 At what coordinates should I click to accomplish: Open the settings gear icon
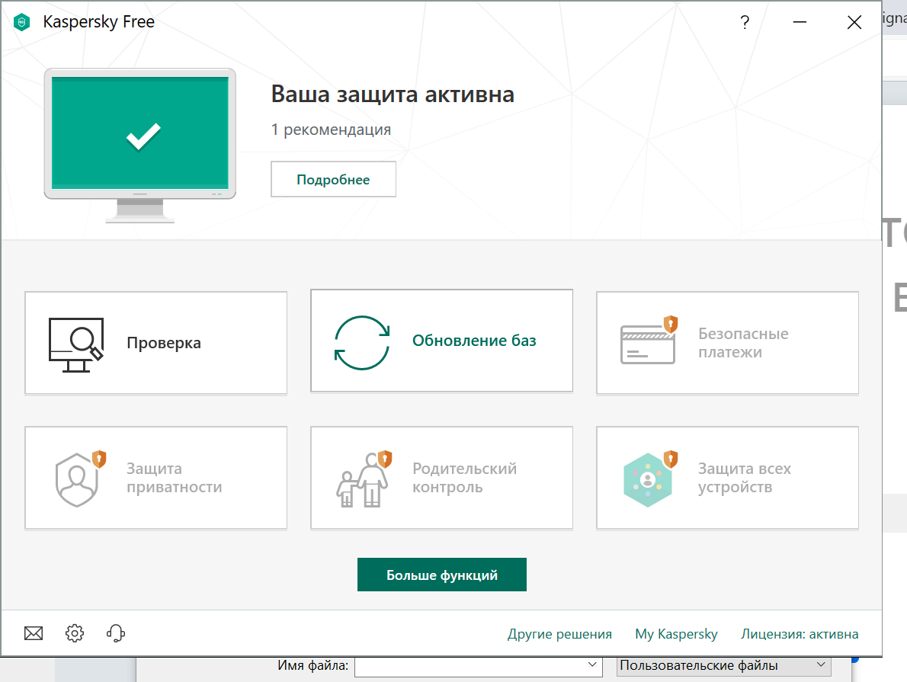tap(75, 633)
